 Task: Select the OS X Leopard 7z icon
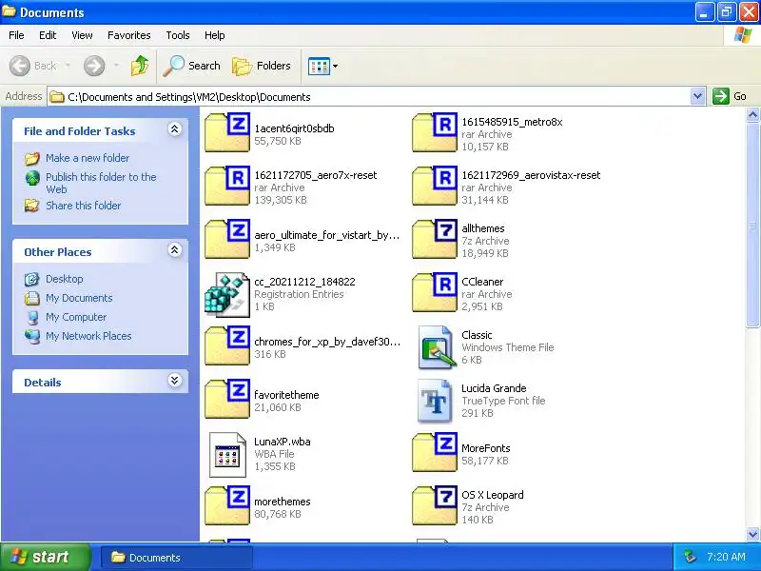click(x=435, y=506)
